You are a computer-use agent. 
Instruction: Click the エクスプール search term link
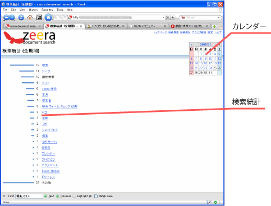[x=50, y=165]
